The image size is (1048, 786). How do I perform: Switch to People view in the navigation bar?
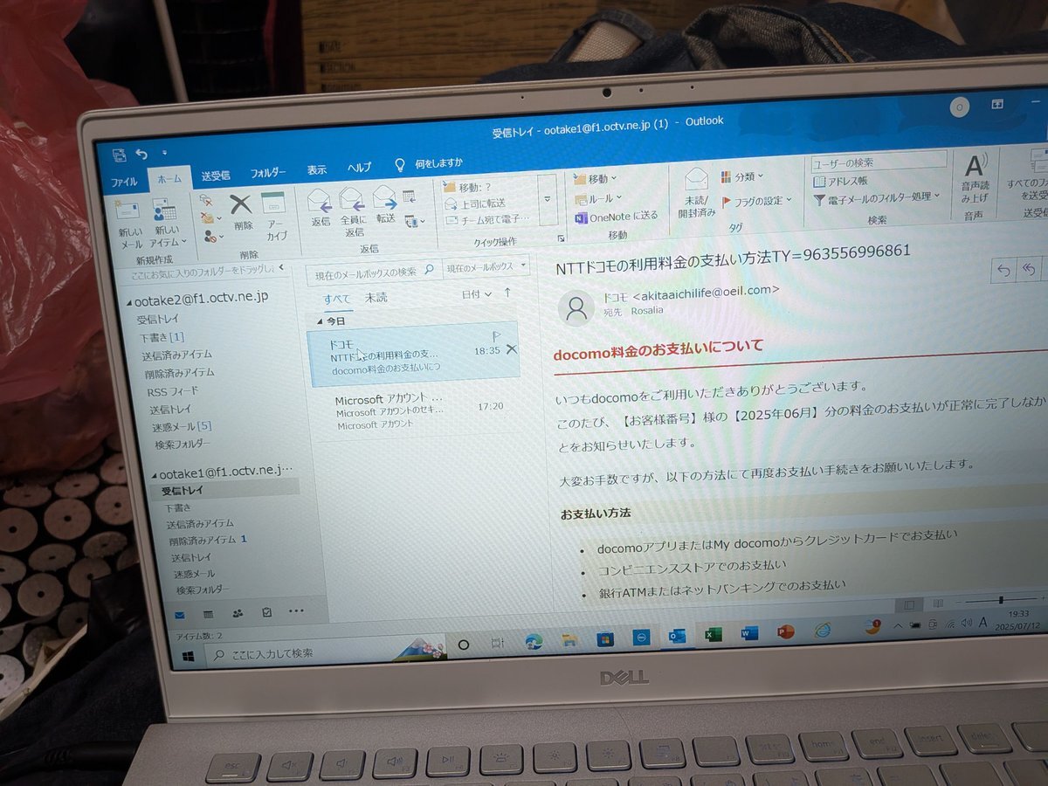pos(238,613)
